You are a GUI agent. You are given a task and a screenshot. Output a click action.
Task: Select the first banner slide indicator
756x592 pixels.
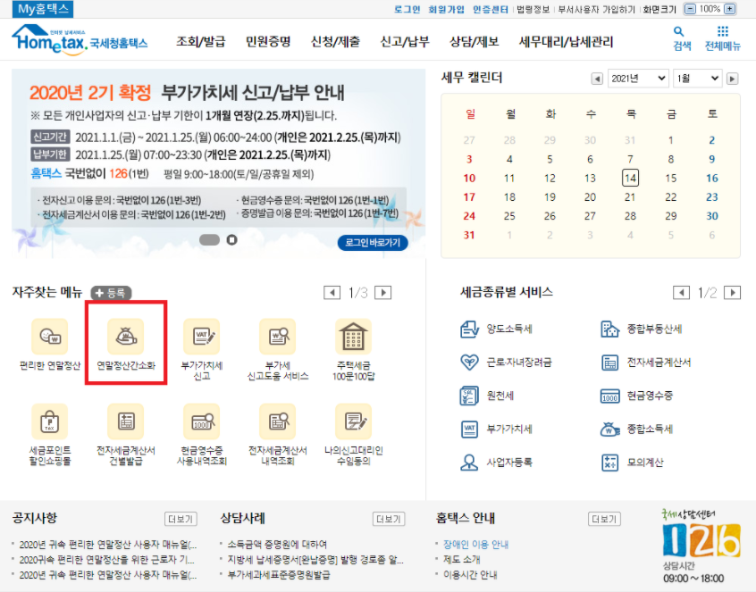[209, 240]
